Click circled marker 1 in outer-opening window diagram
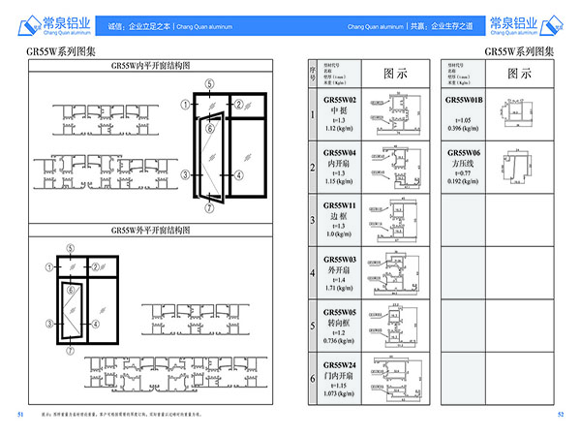581x436 pixels. click(x=49, y=267)
